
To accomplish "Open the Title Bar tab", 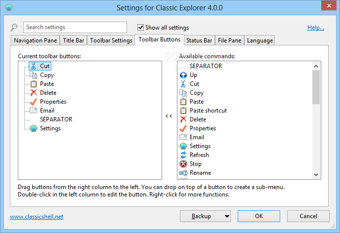I will [73, 40].
